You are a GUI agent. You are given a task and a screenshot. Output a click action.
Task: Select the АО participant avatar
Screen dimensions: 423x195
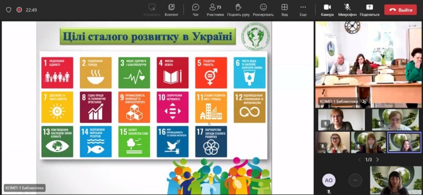click(x=329, y=180)
